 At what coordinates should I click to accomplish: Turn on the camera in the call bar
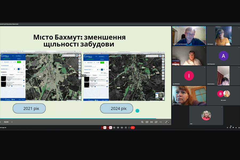(110, 127)
